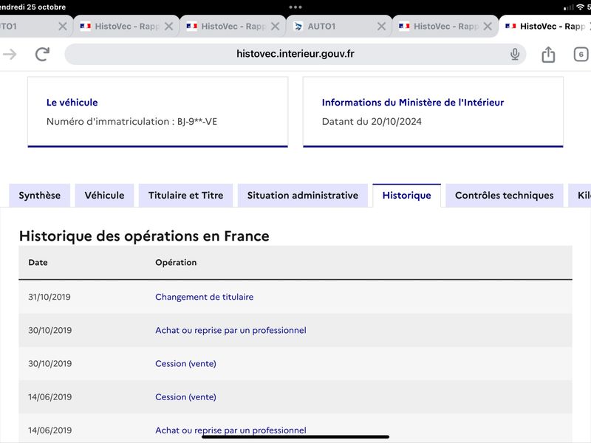Open the share sheet icon
Screen dimensions: 591x443
[548, 54]
